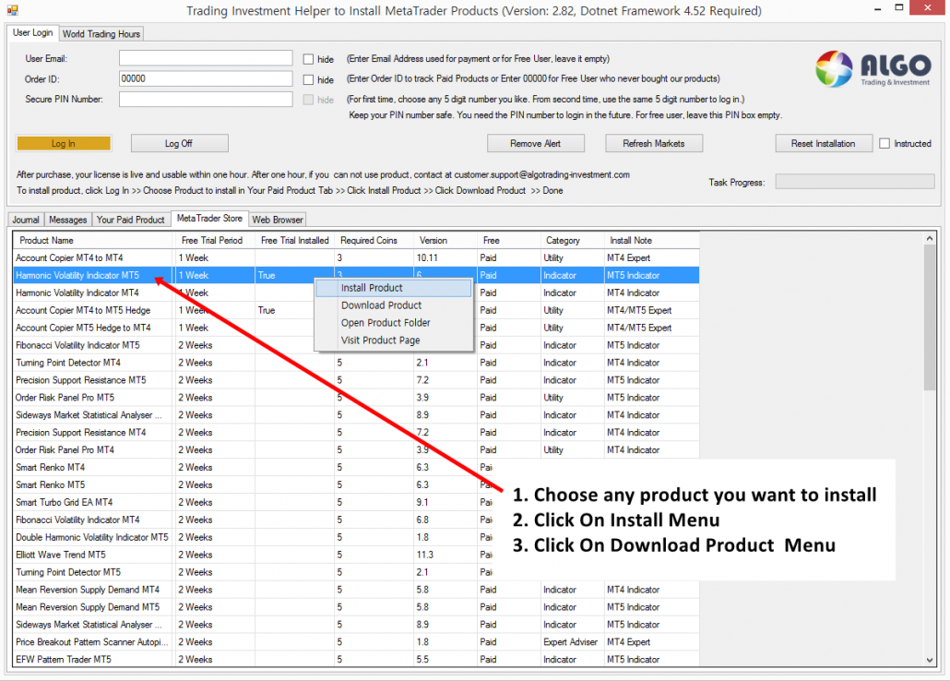Select the Account Copier MT4 to MT4 row

coord(356,258)
